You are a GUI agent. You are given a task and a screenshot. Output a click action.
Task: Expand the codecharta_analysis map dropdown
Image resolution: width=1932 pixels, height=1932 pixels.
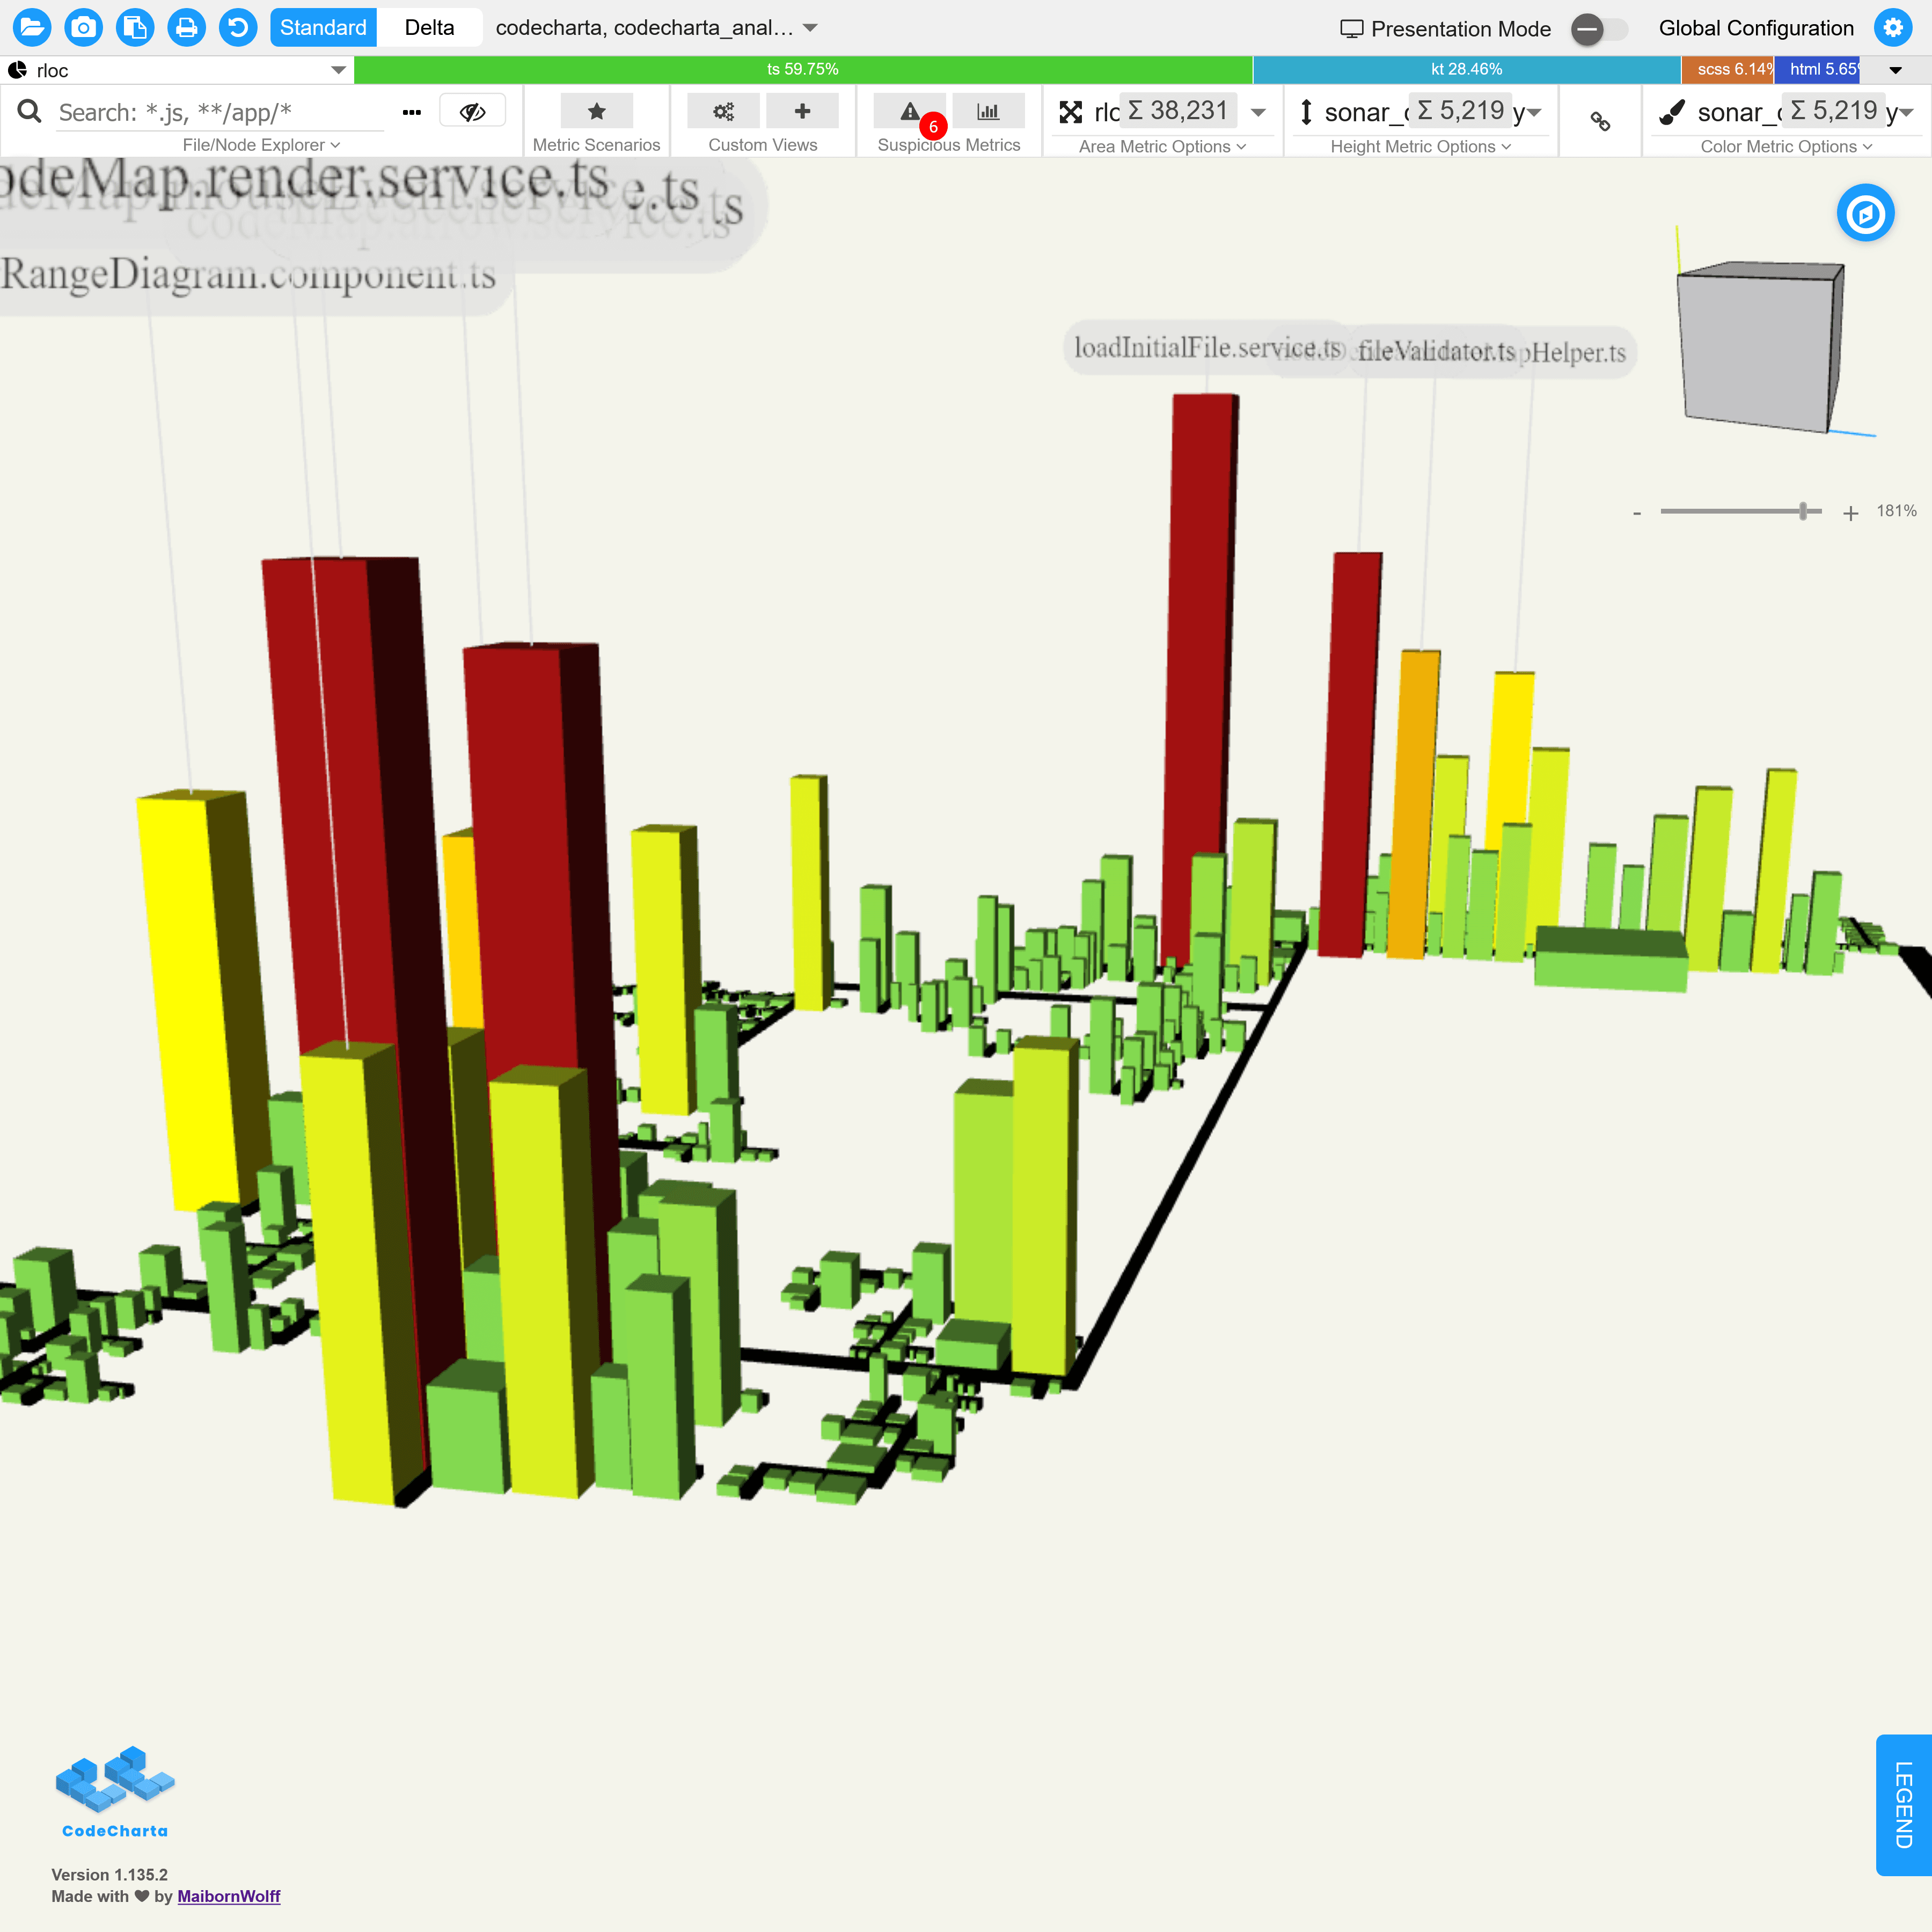point(810,28)
